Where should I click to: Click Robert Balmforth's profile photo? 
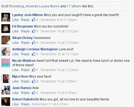tap(6, 102)
